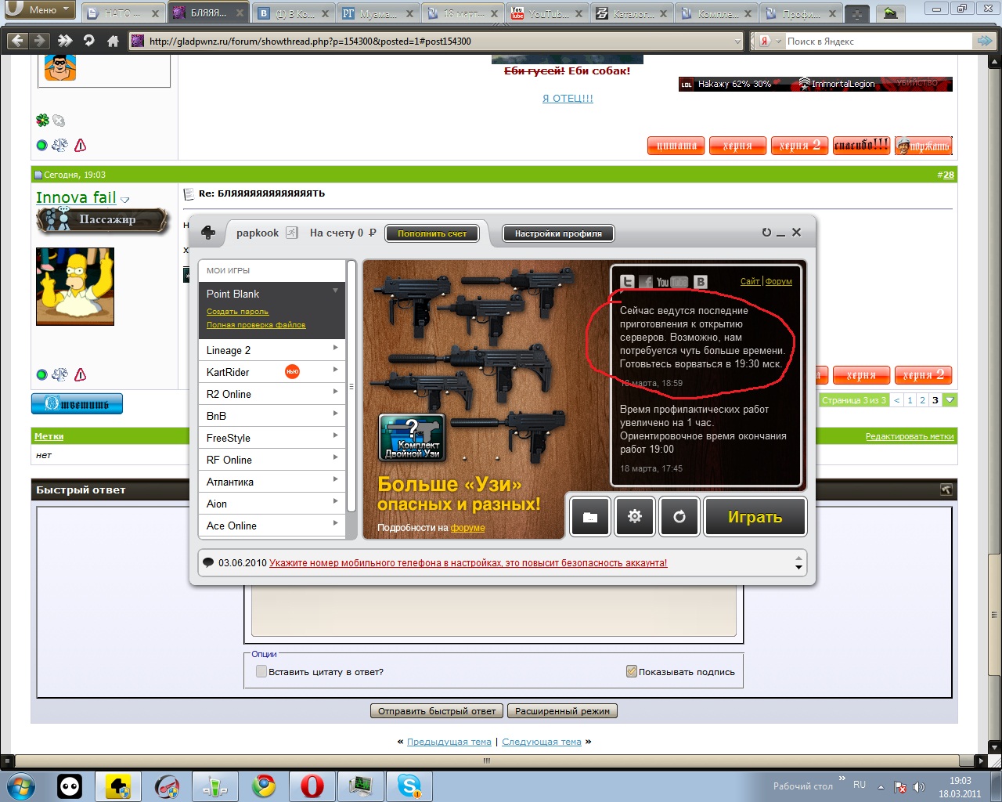The height and width of the screenshot is (802, 1002).
Task: Open the game folder button beside Играть
Action: (x=590, y=517)
